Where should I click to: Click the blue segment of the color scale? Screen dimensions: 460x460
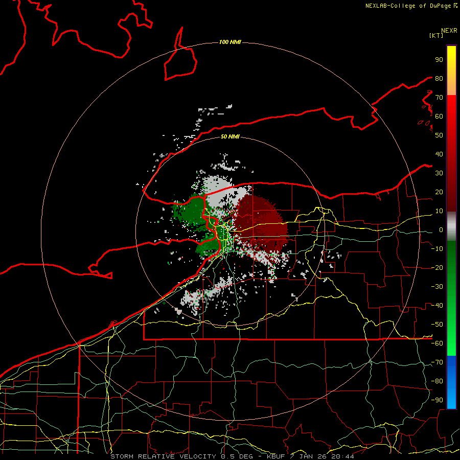pos(451,382)
